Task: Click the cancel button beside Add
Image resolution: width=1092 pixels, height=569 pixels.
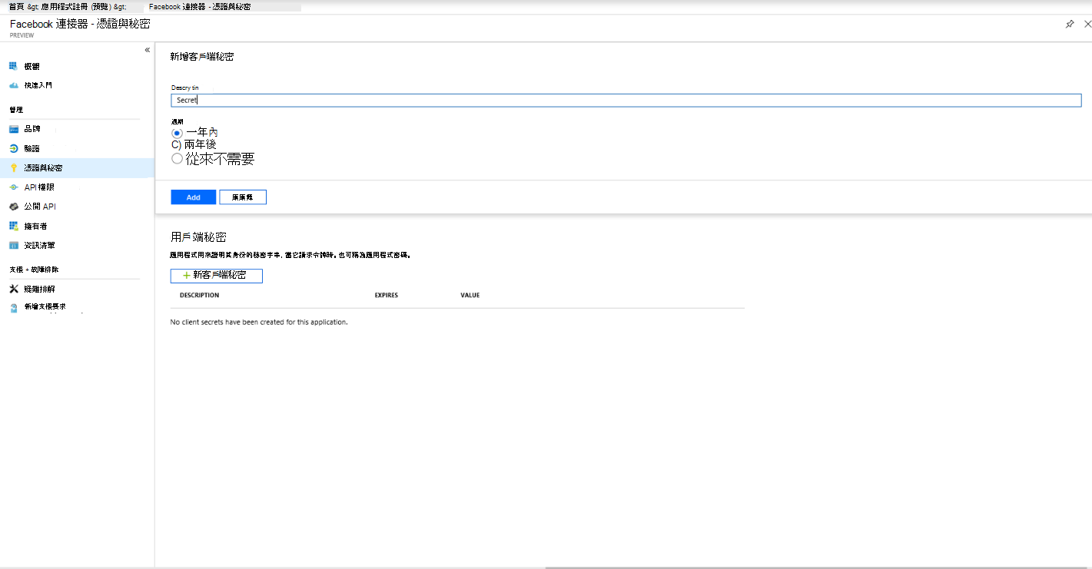Action: 243,197
